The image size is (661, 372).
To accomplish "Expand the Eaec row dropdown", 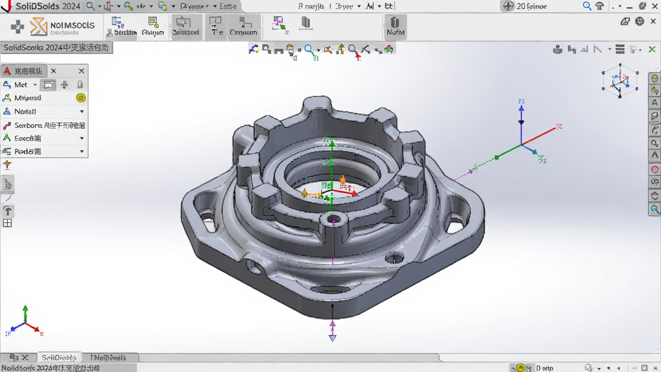I will coord(82,138).
